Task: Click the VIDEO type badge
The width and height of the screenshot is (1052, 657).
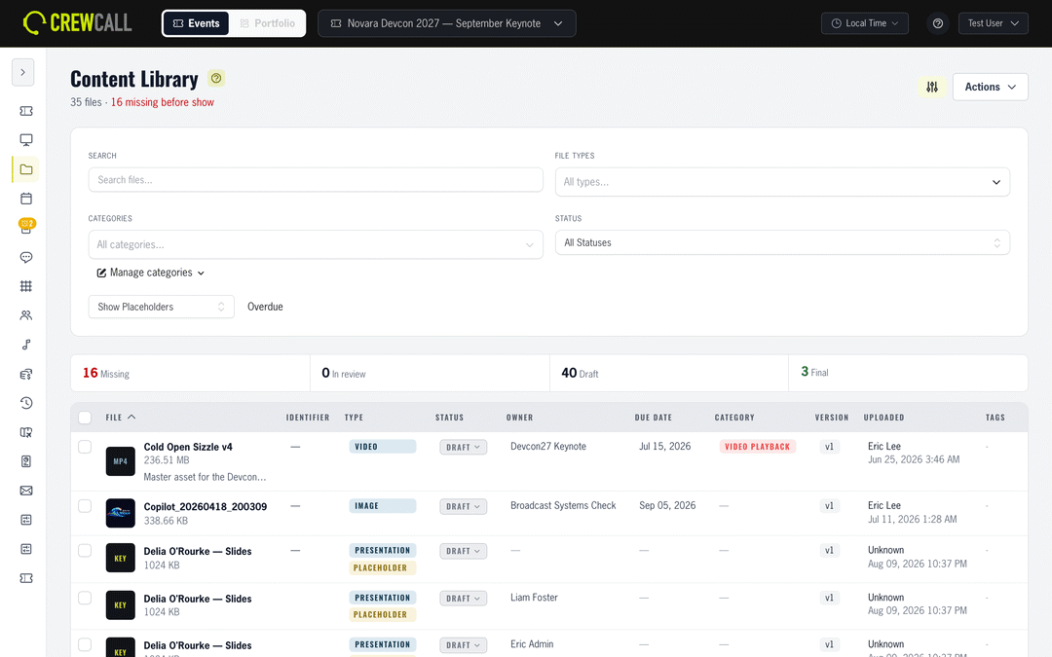Action: pyautogui.click(x=383, y=447)
